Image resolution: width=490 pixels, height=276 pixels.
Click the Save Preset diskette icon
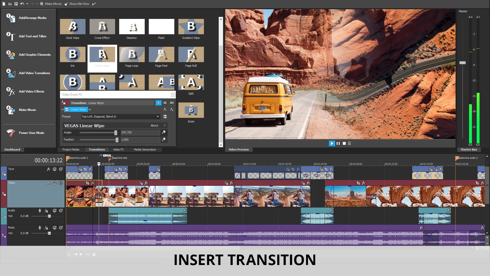click(x=165, y=117)
